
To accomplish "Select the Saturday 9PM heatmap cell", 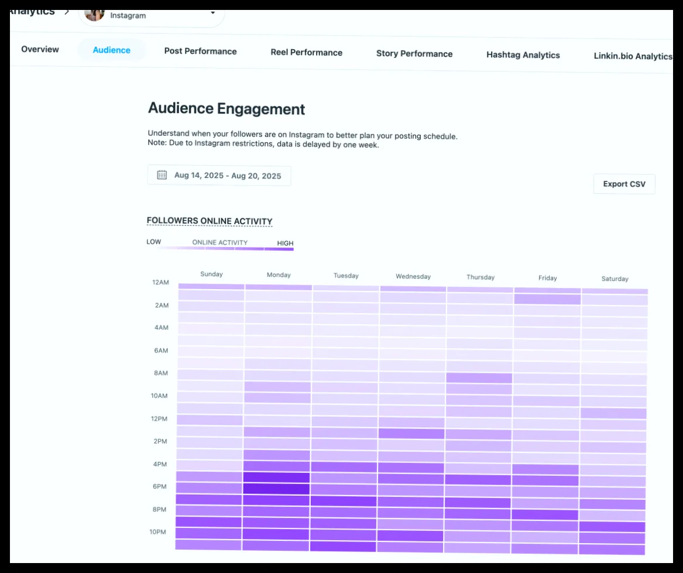I will [612, 526].
